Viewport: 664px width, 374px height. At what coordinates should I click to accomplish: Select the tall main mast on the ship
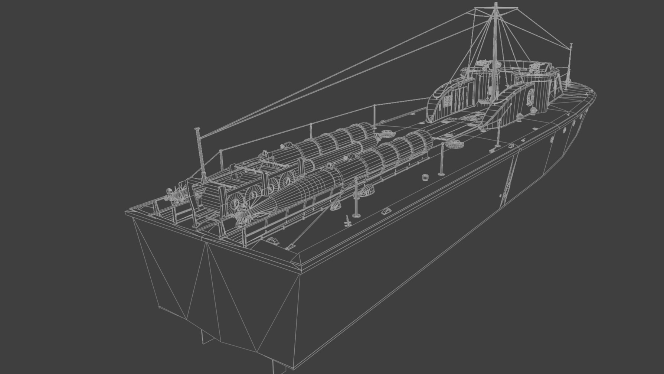(496, 52)
